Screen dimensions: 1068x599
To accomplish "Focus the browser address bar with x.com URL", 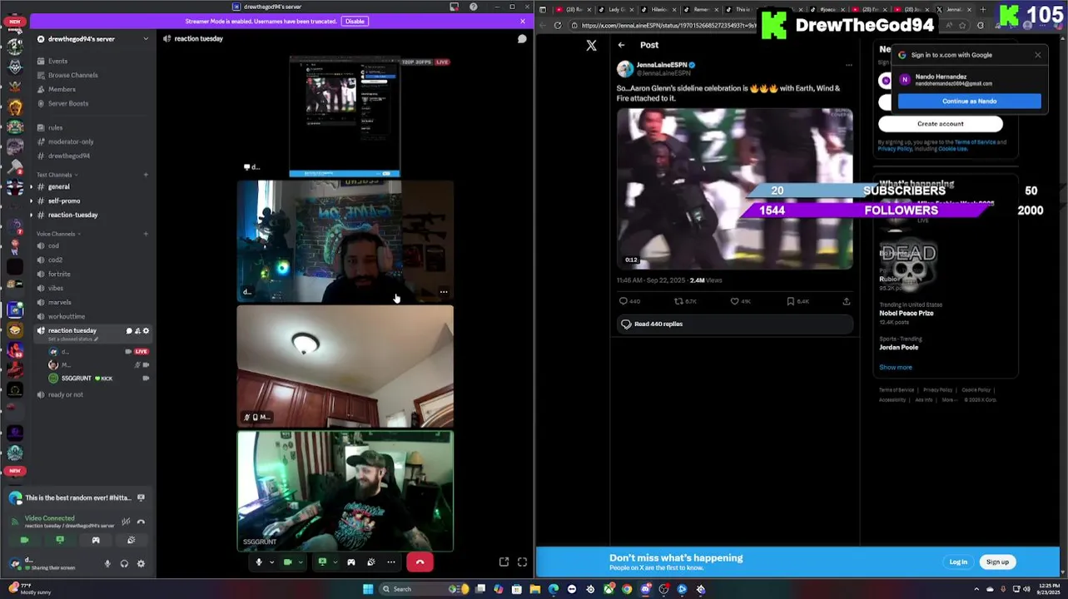I will click(668, 25).
